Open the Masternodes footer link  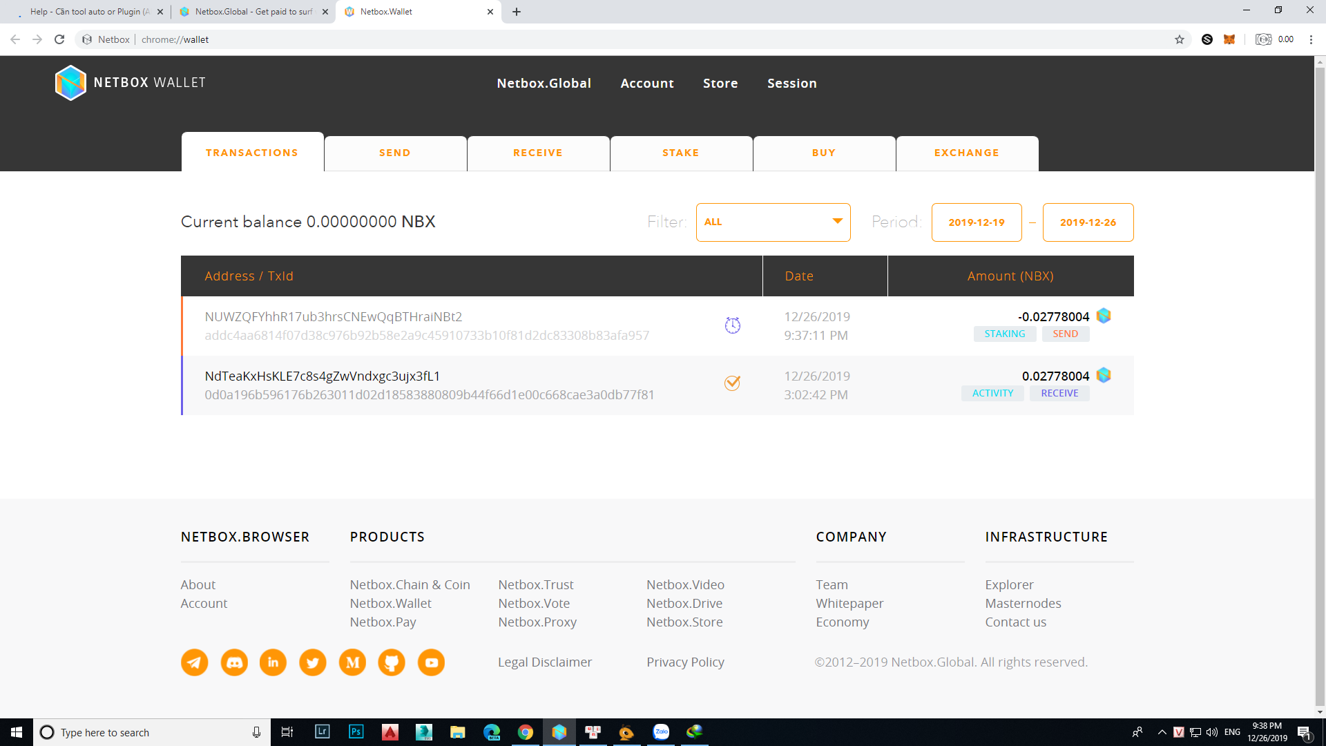tap(1023, 603)
